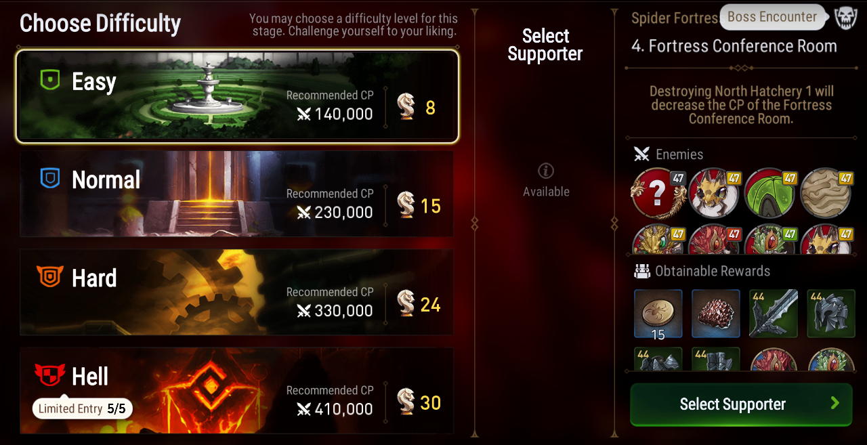Screen dimensions: 867x445
Task: Choose the Hell difficulty option
Action: tap(237, 390)
